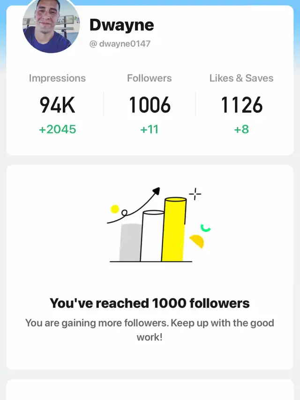Open the 1000 followers milestone heading
Screen dimensions: 300x400
150,303
